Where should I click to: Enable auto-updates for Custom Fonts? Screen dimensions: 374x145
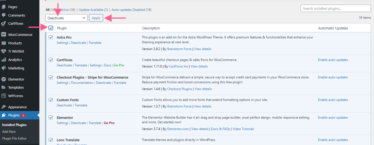click(x=333, y=100)
